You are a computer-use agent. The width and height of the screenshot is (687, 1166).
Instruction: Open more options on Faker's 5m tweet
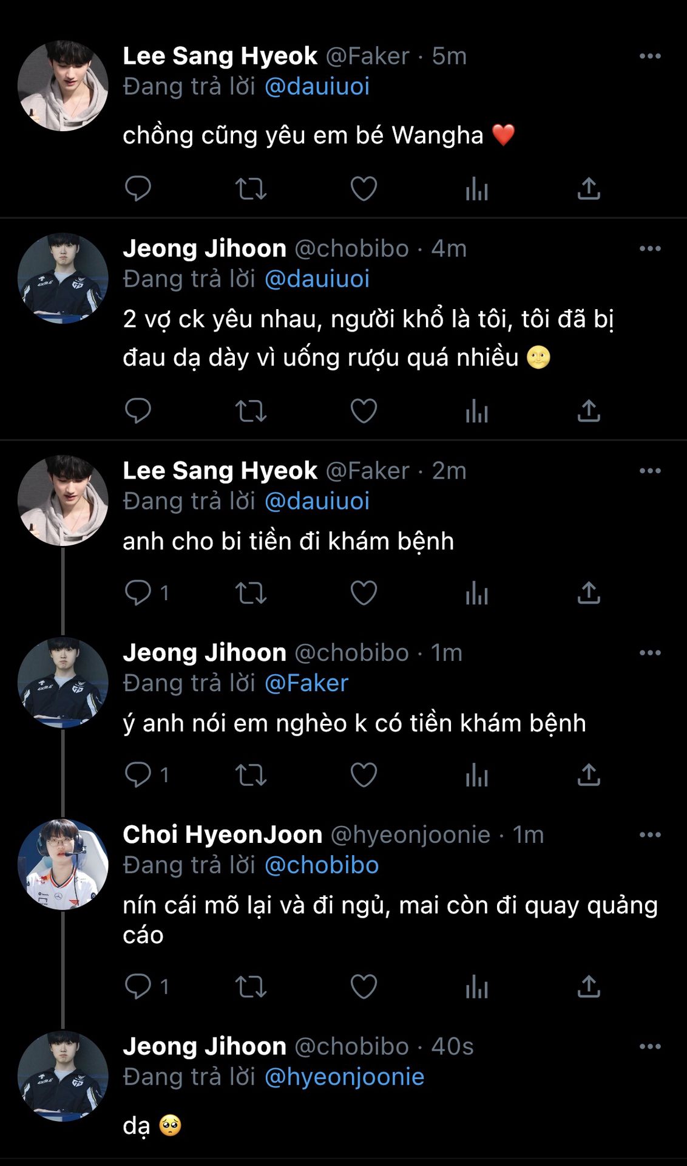click(x=649, y=56)
